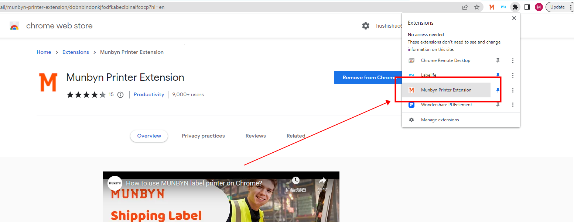Click the large Munbyn extension logo
This screenshot has height=222, width=574.
48,82
